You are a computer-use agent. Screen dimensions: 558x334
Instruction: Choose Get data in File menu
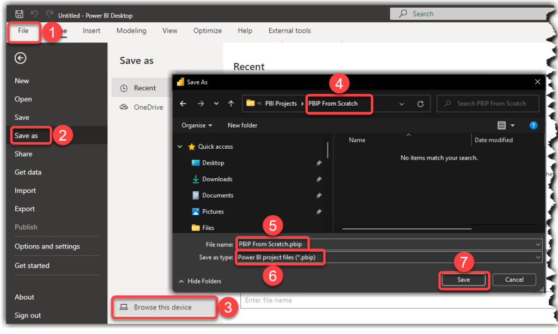28,172
